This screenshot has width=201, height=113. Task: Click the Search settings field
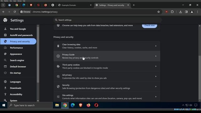click(107, 20)
